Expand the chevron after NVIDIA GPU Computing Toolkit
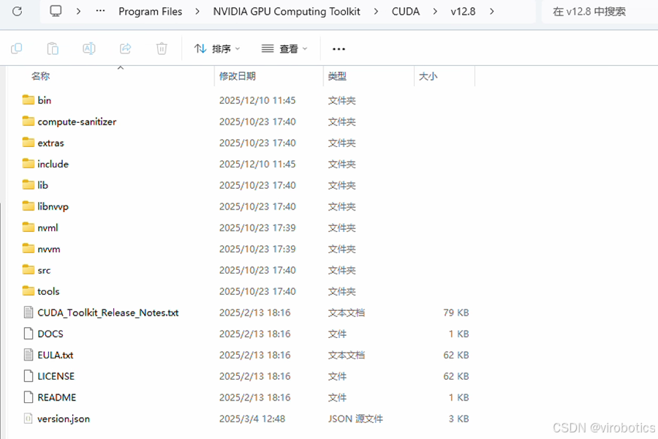 pyautogui.click(x=376, y=12)
